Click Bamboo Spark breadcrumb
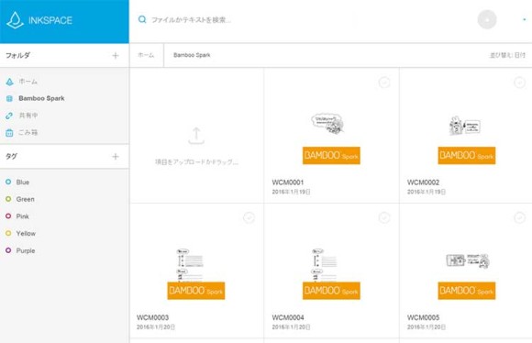This screenshot has width=532, height=343. pyautogui.click(x=192, y=55)
